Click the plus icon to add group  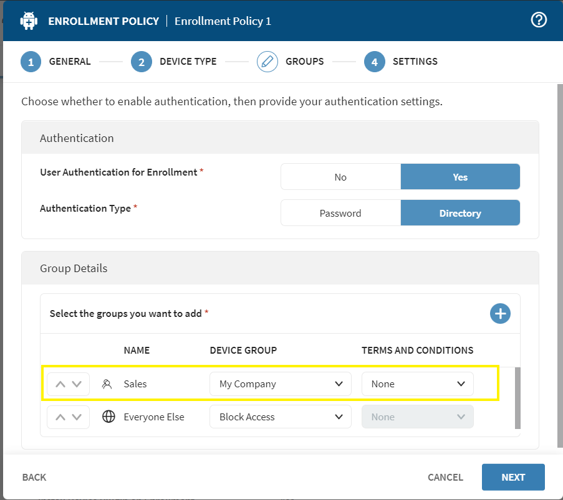pyautogui.click(x=499, y=314)
